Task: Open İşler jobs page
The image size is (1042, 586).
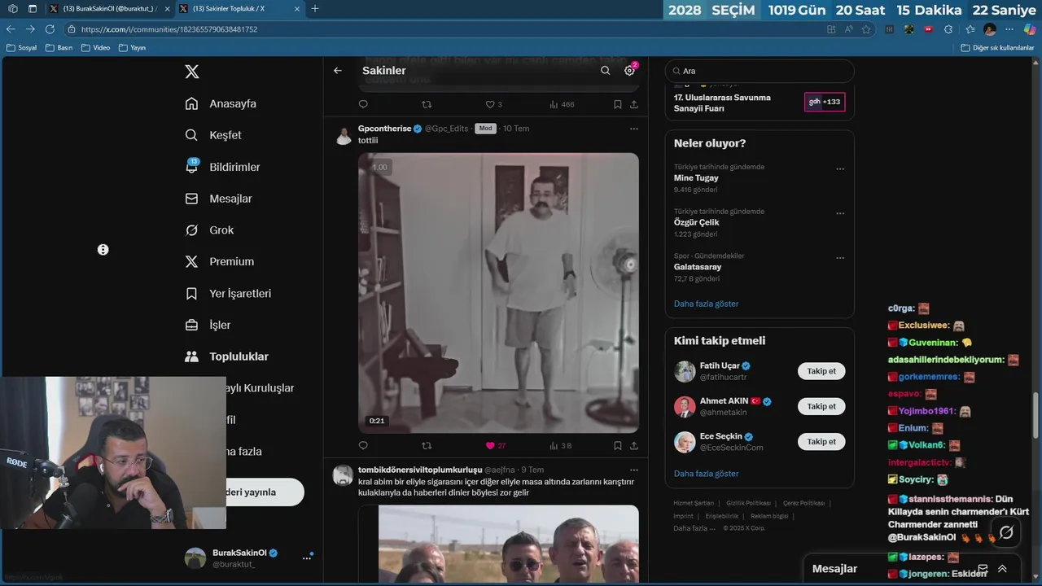Action: tap(208, 326)
